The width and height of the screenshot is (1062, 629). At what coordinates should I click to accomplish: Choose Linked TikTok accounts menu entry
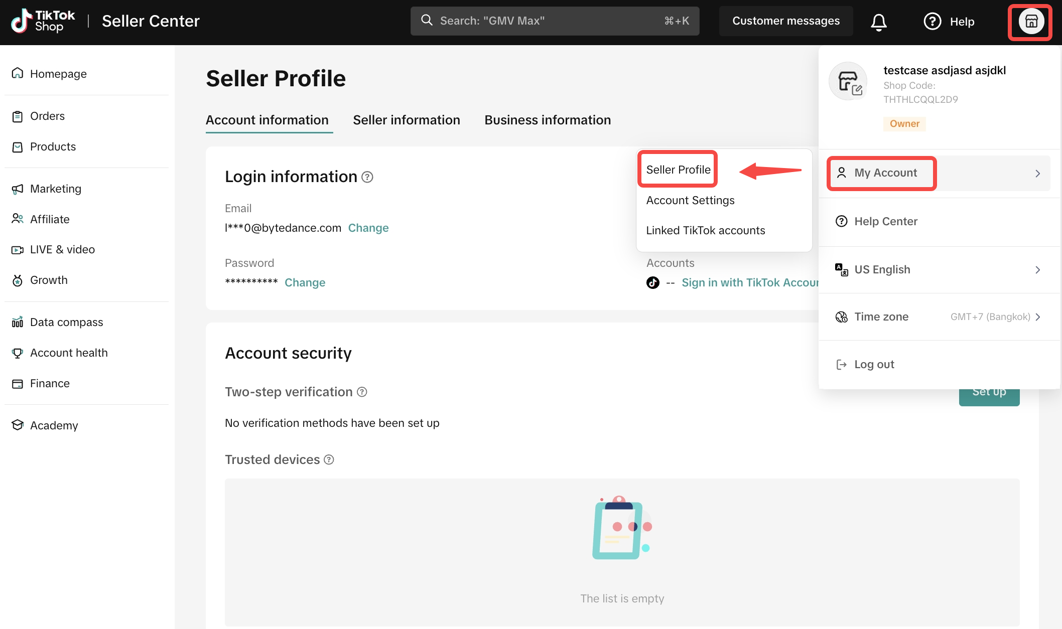pos(705,231)
